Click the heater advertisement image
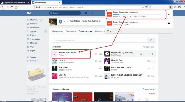Image resolution: width=185 pixels, height=102 pixels. (x=36, y=75)
